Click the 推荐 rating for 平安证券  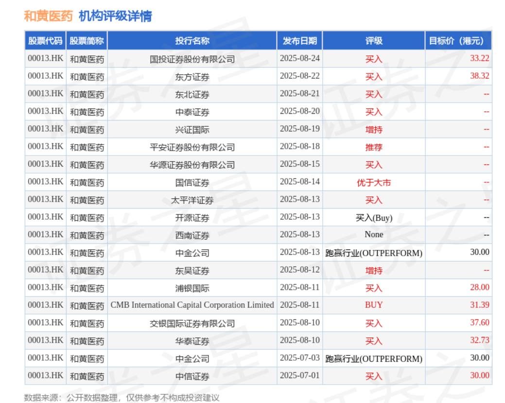click(x=373, y=147)
